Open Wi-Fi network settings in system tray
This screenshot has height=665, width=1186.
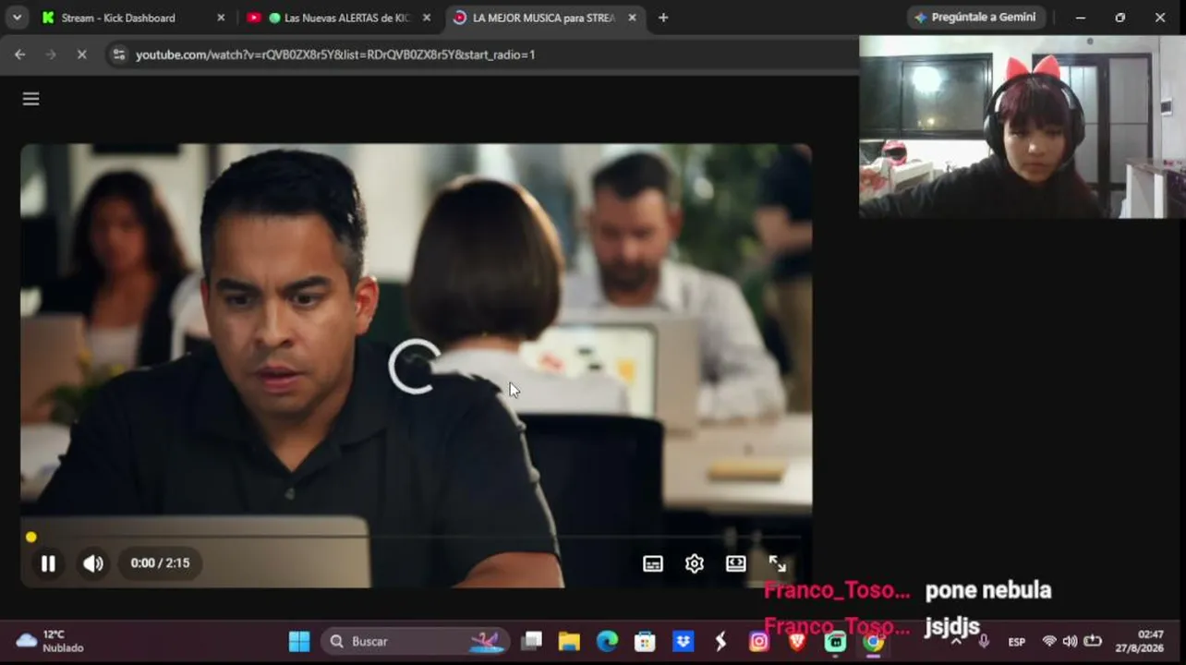1049,641
